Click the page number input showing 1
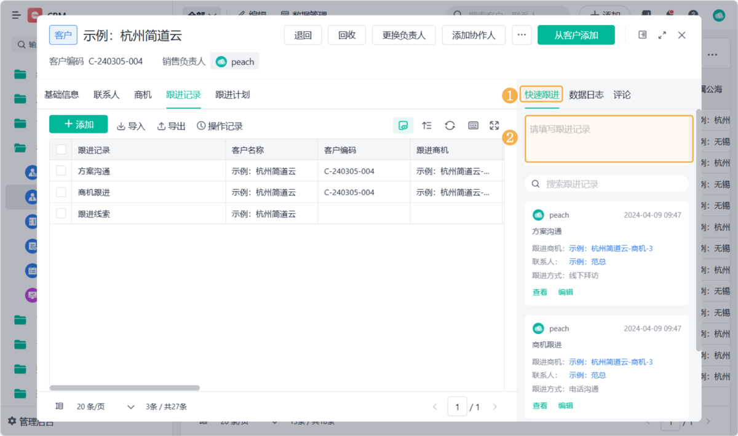738x436 pixels. (x=457, y=407)
